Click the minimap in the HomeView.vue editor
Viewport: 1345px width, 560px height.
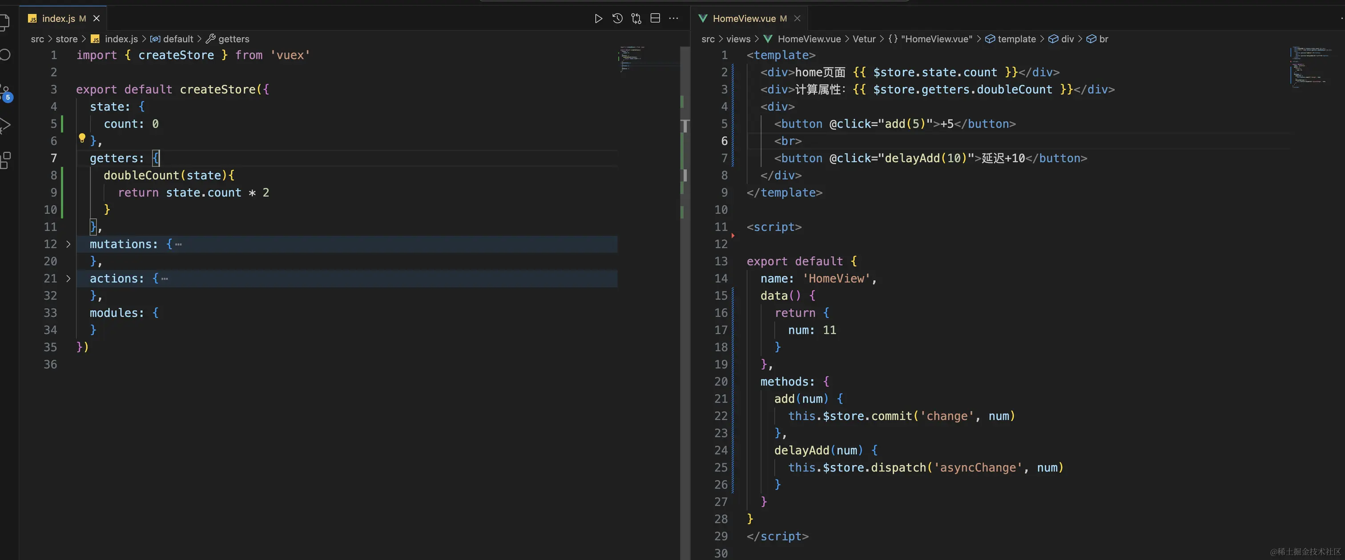pos(1312,68)
